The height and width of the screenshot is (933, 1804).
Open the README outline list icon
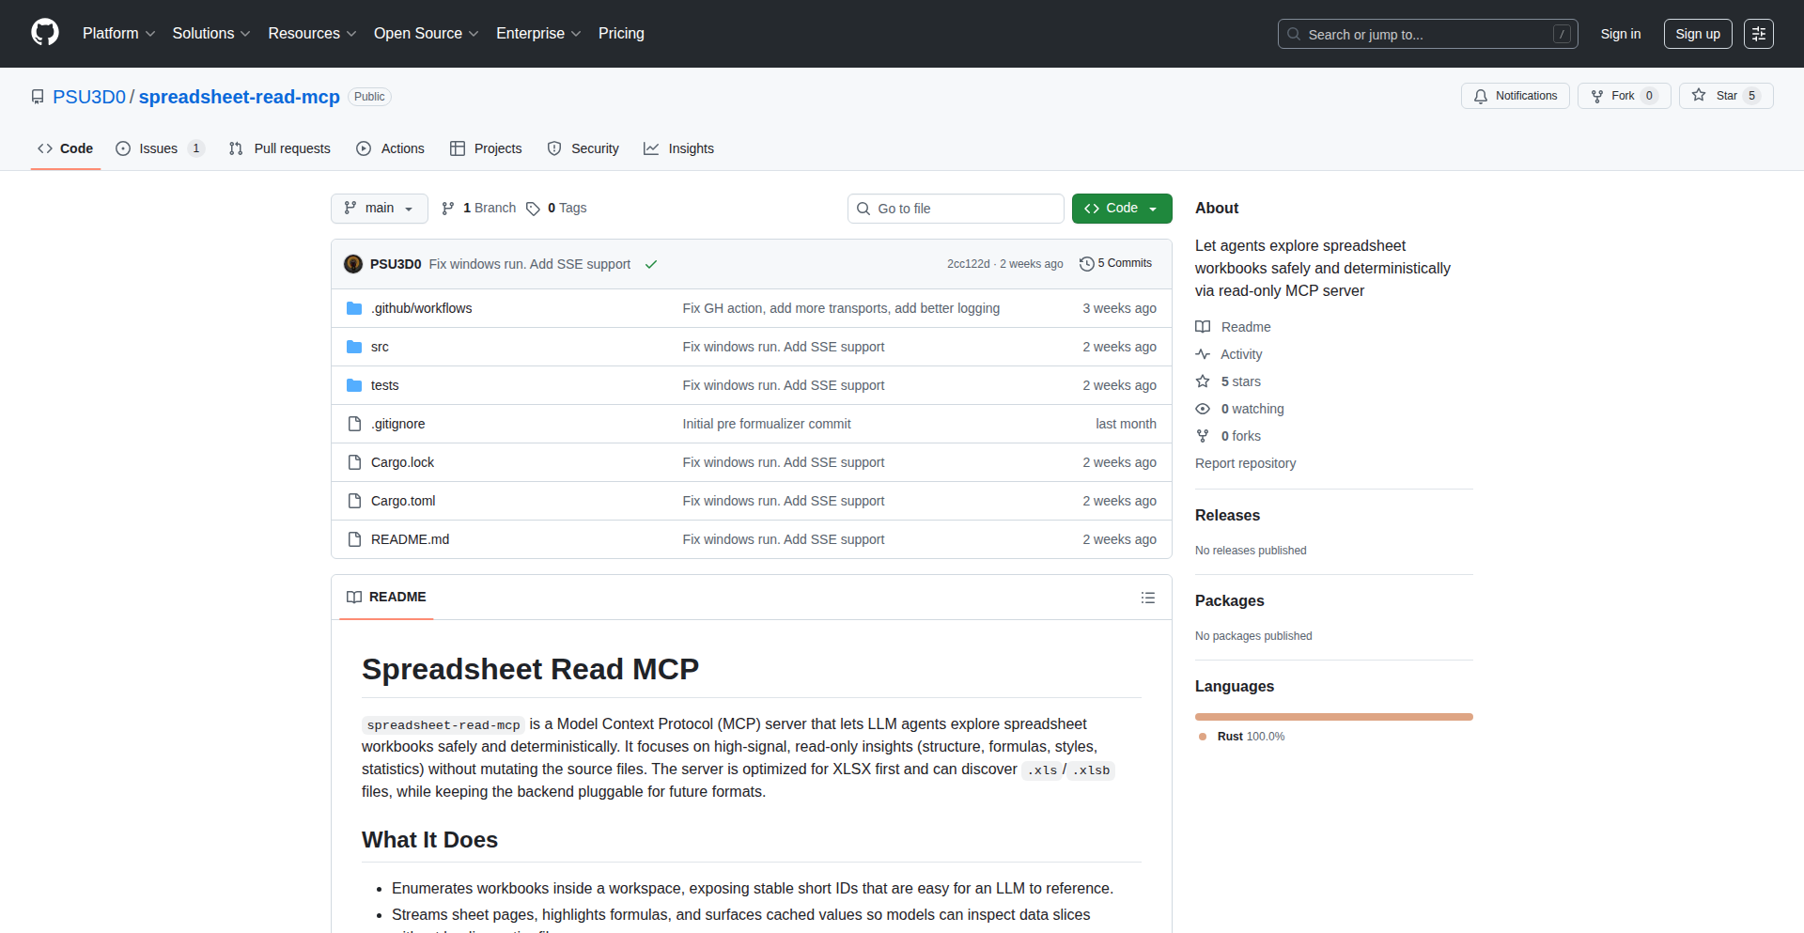point(1148,597)
